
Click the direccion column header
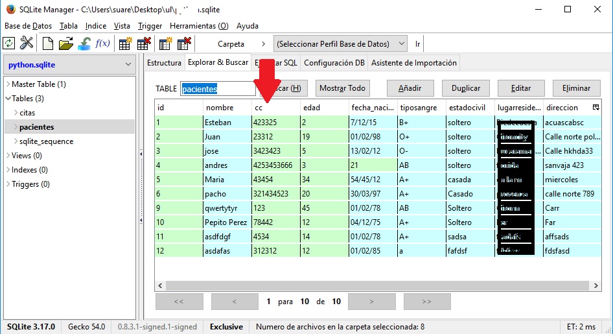567,108
